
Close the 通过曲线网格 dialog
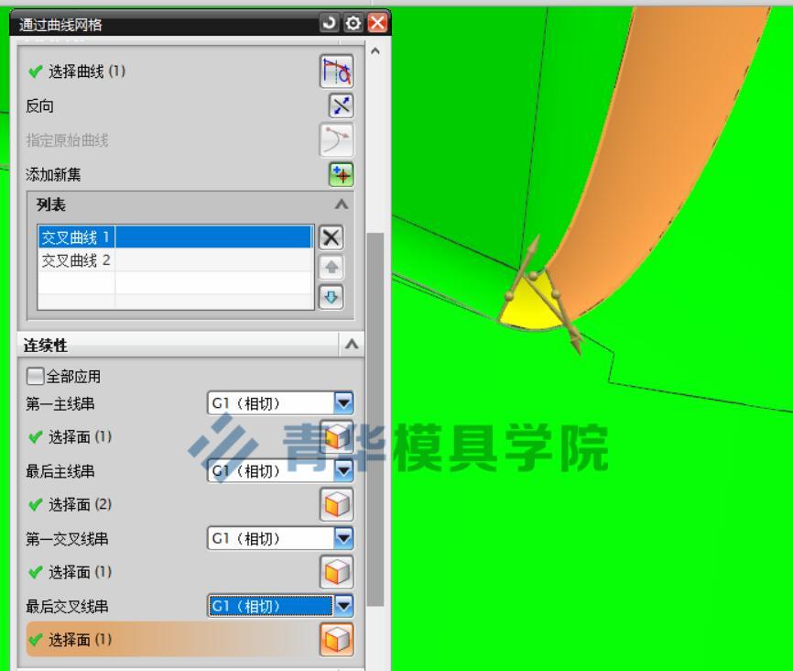[377, 23]
